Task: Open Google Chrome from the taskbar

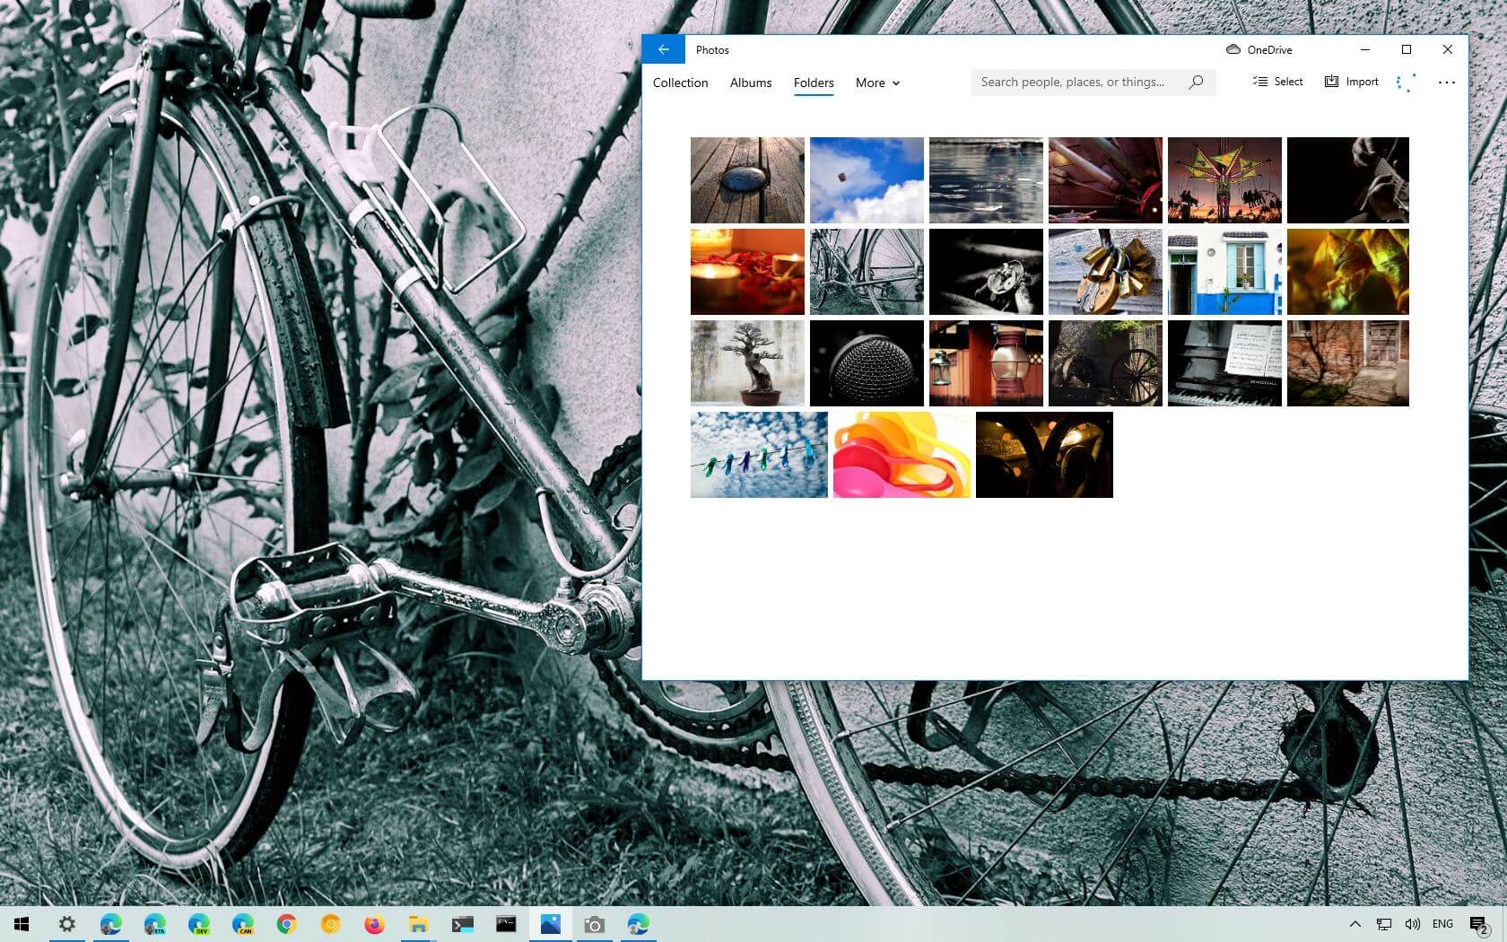Action: (x=286, y=924)
